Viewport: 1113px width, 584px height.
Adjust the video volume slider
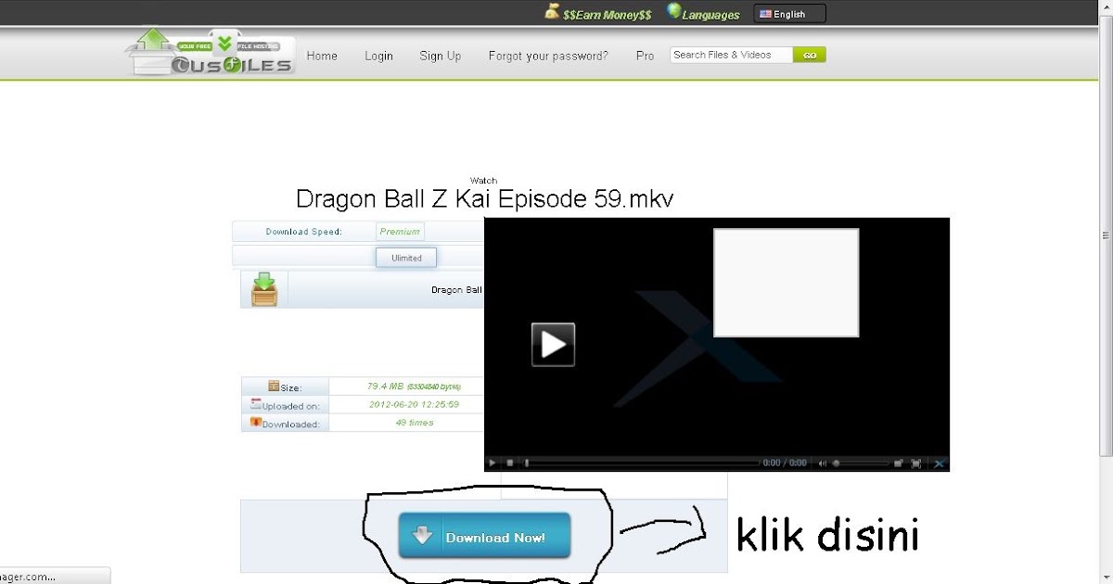click(x=861, y=463)
